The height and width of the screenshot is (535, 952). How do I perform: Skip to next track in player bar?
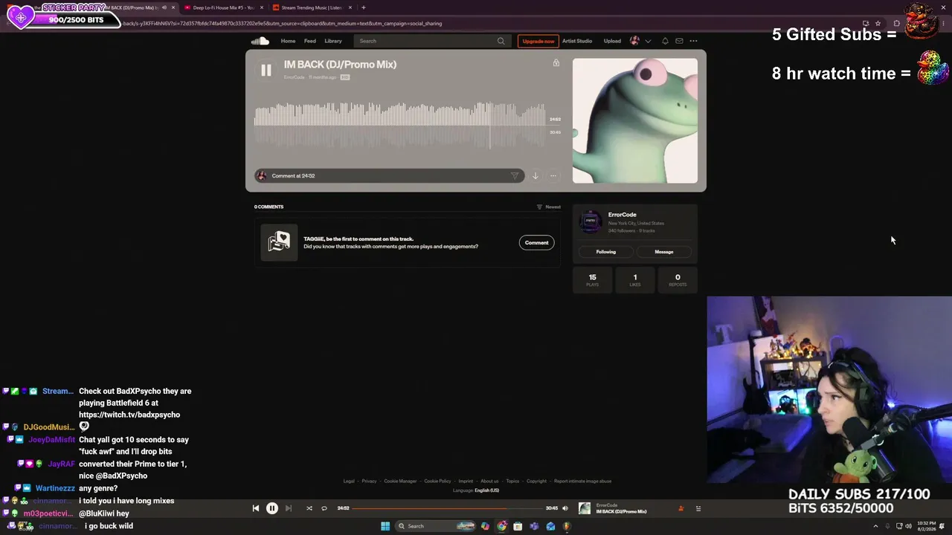[289, 508]
